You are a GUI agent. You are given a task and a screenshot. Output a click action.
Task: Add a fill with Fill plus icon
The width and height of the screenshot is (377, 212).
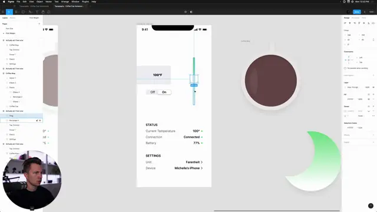[x=373, y=94]
